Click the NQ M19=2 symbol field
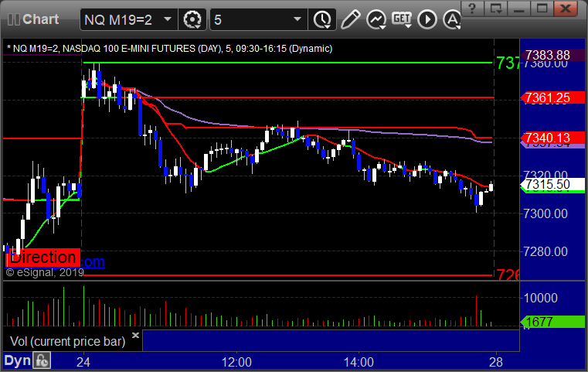This screenshot has height=372, width=588. [x=128, y=19]
